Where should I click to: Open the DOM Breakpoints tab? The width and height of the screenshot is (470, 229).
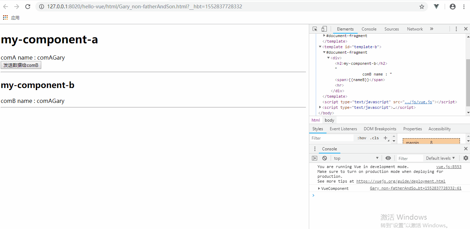coord(380,129)
